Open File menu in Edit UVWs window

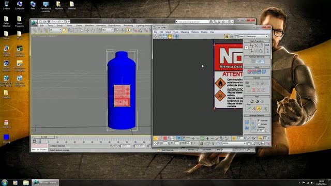coord(156,32)
